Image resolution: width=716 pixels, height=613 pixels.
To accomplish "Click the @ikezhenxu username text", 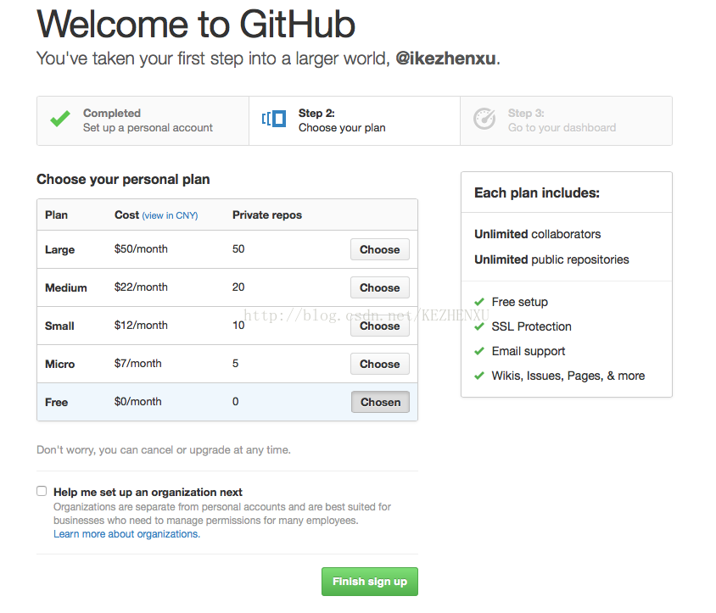I will 445,59.
